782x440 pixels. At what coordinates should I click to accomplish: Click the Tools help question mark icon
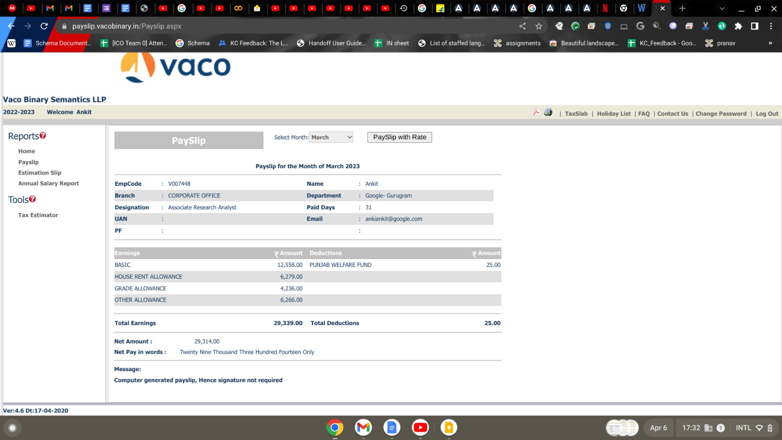33,199
